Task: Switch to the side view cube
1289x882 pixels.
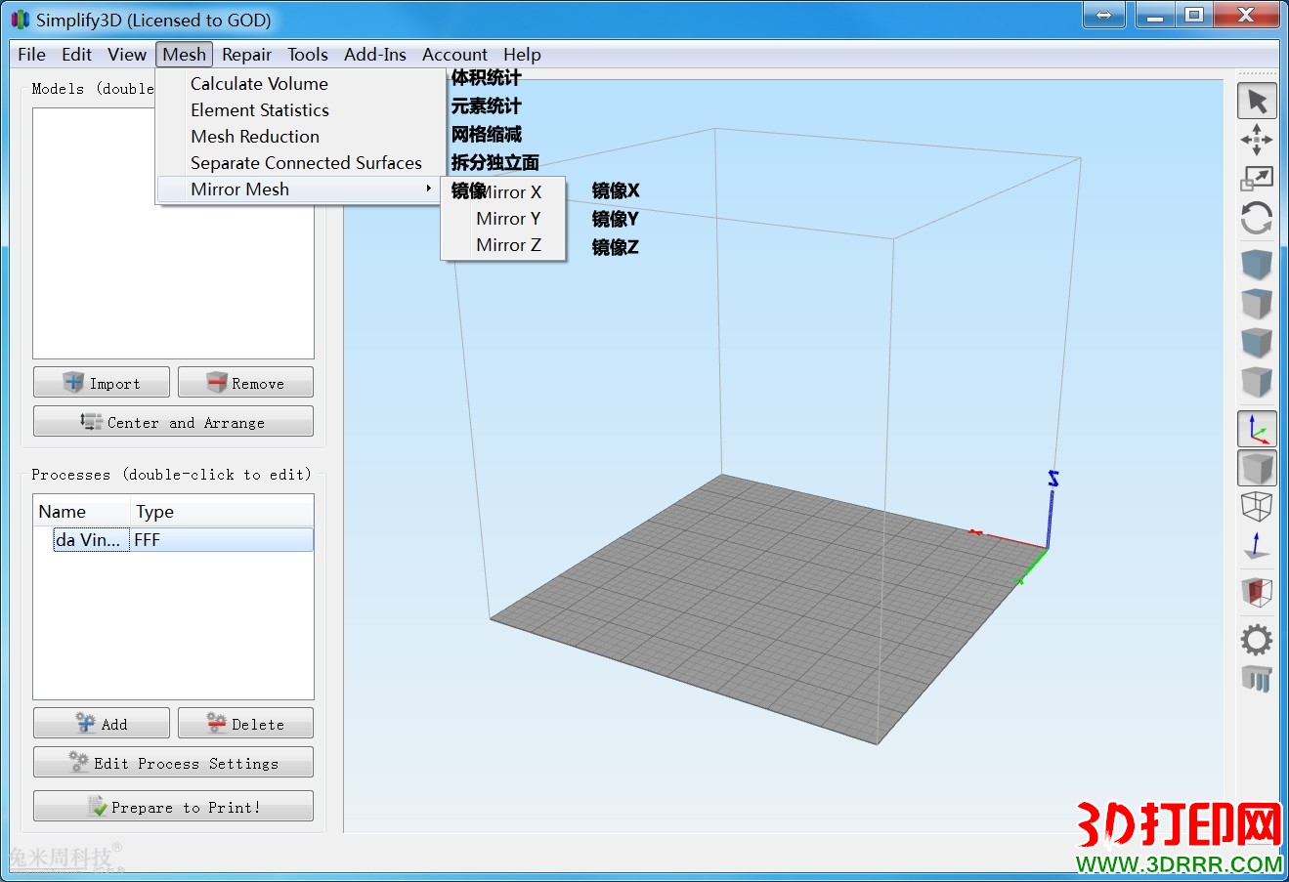Action: pyautogui.click(x=1257, y=381)
